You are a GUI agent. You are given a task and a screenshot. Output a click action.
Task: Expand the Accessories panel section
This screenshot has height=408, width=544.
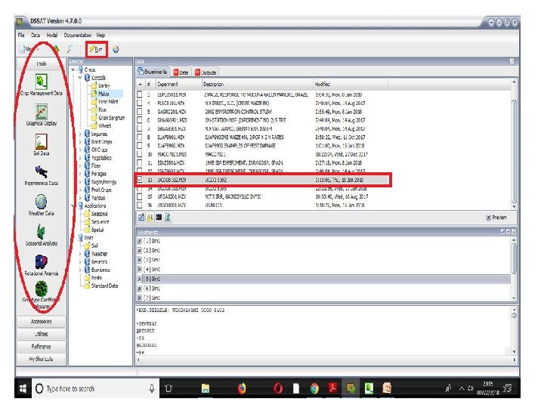tap(42, 321)
